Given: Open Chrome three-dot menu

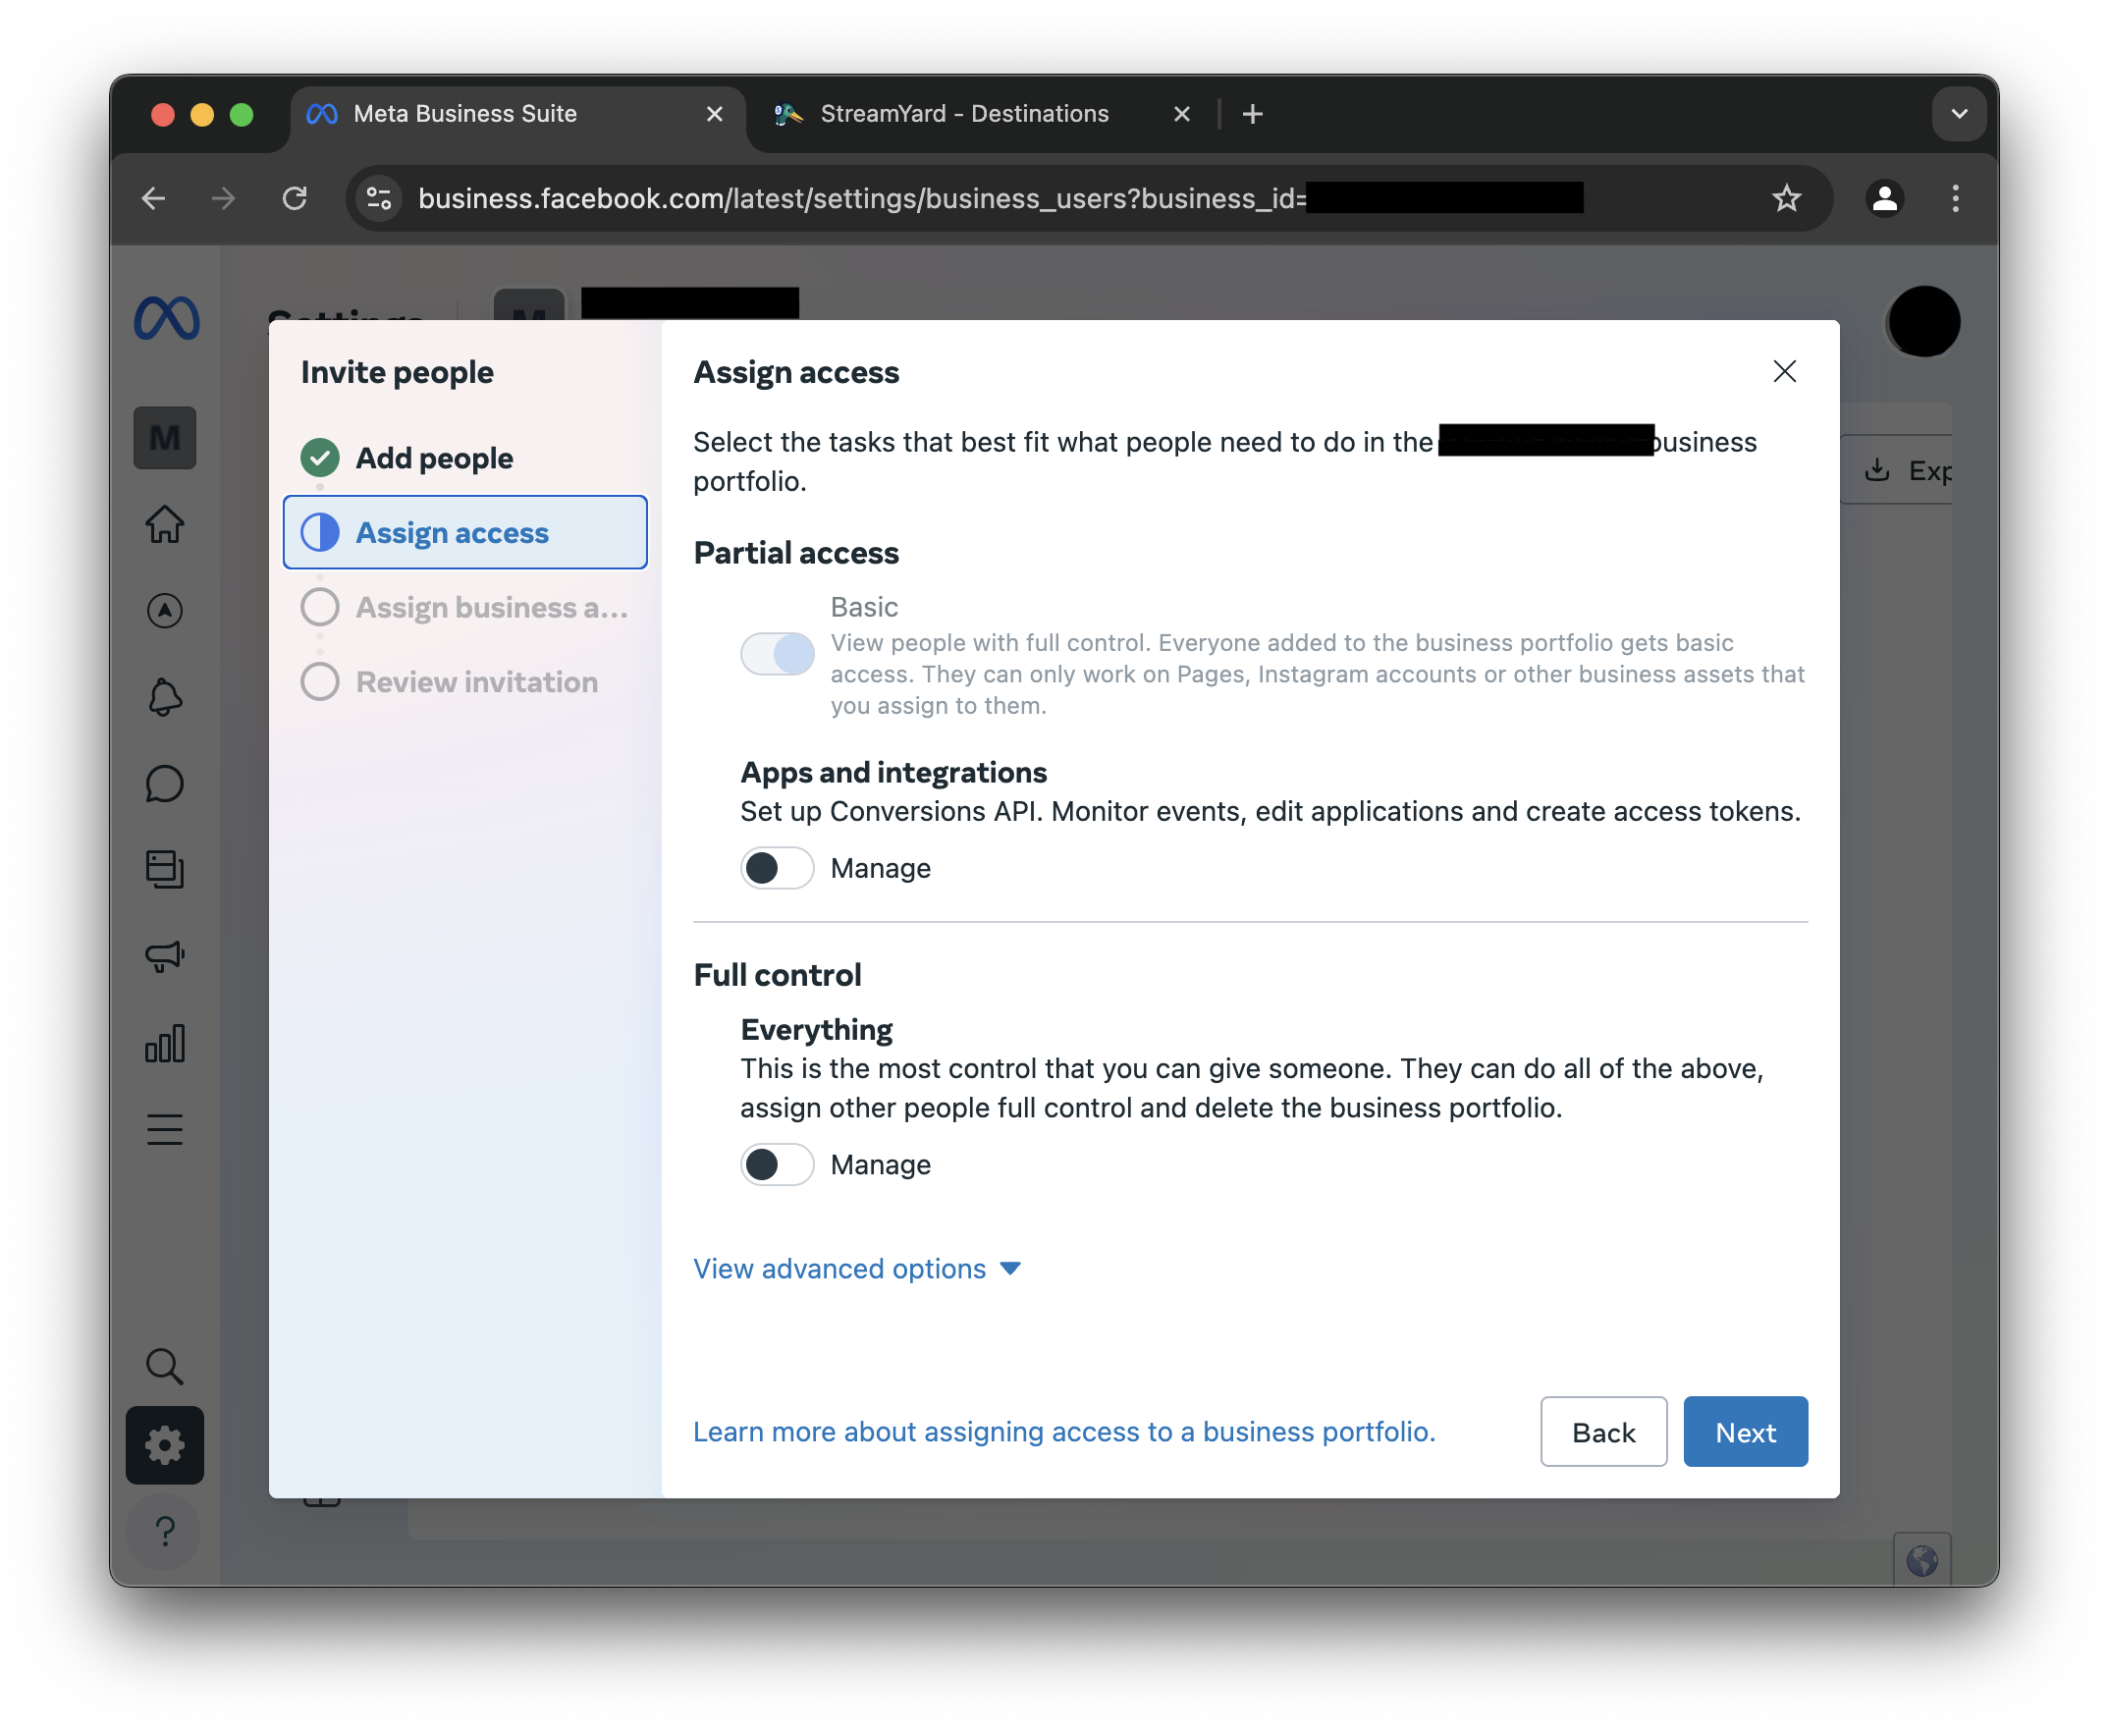Looking at the screenshot, I should (x=1956, y=198).
